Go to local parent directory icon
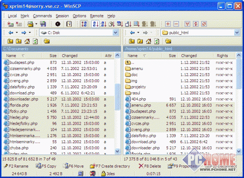The height and width of the screenshot is (178, 244). (10, 41)
